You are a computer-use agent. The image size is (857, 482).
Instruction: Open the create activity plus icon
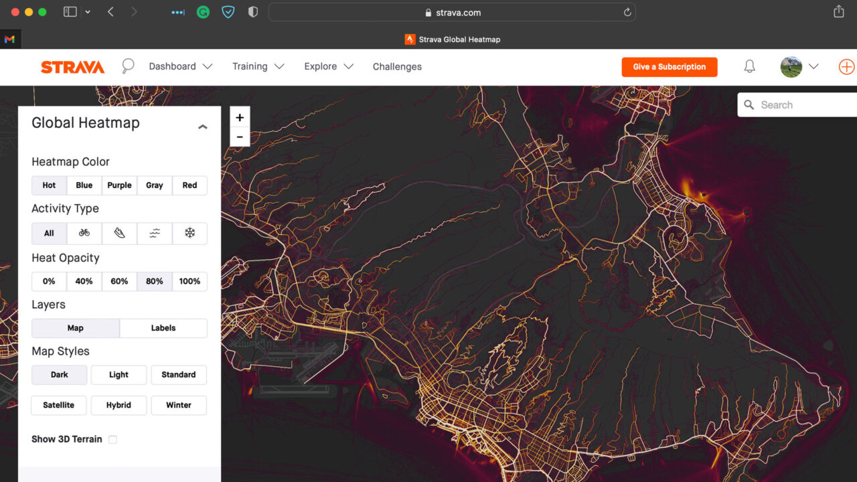click(x=846, y=66)
